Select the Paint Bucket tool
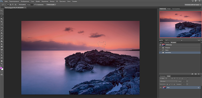Image resolution: width=202 pixels, height=98 pixels. click(x=2, y=41)
